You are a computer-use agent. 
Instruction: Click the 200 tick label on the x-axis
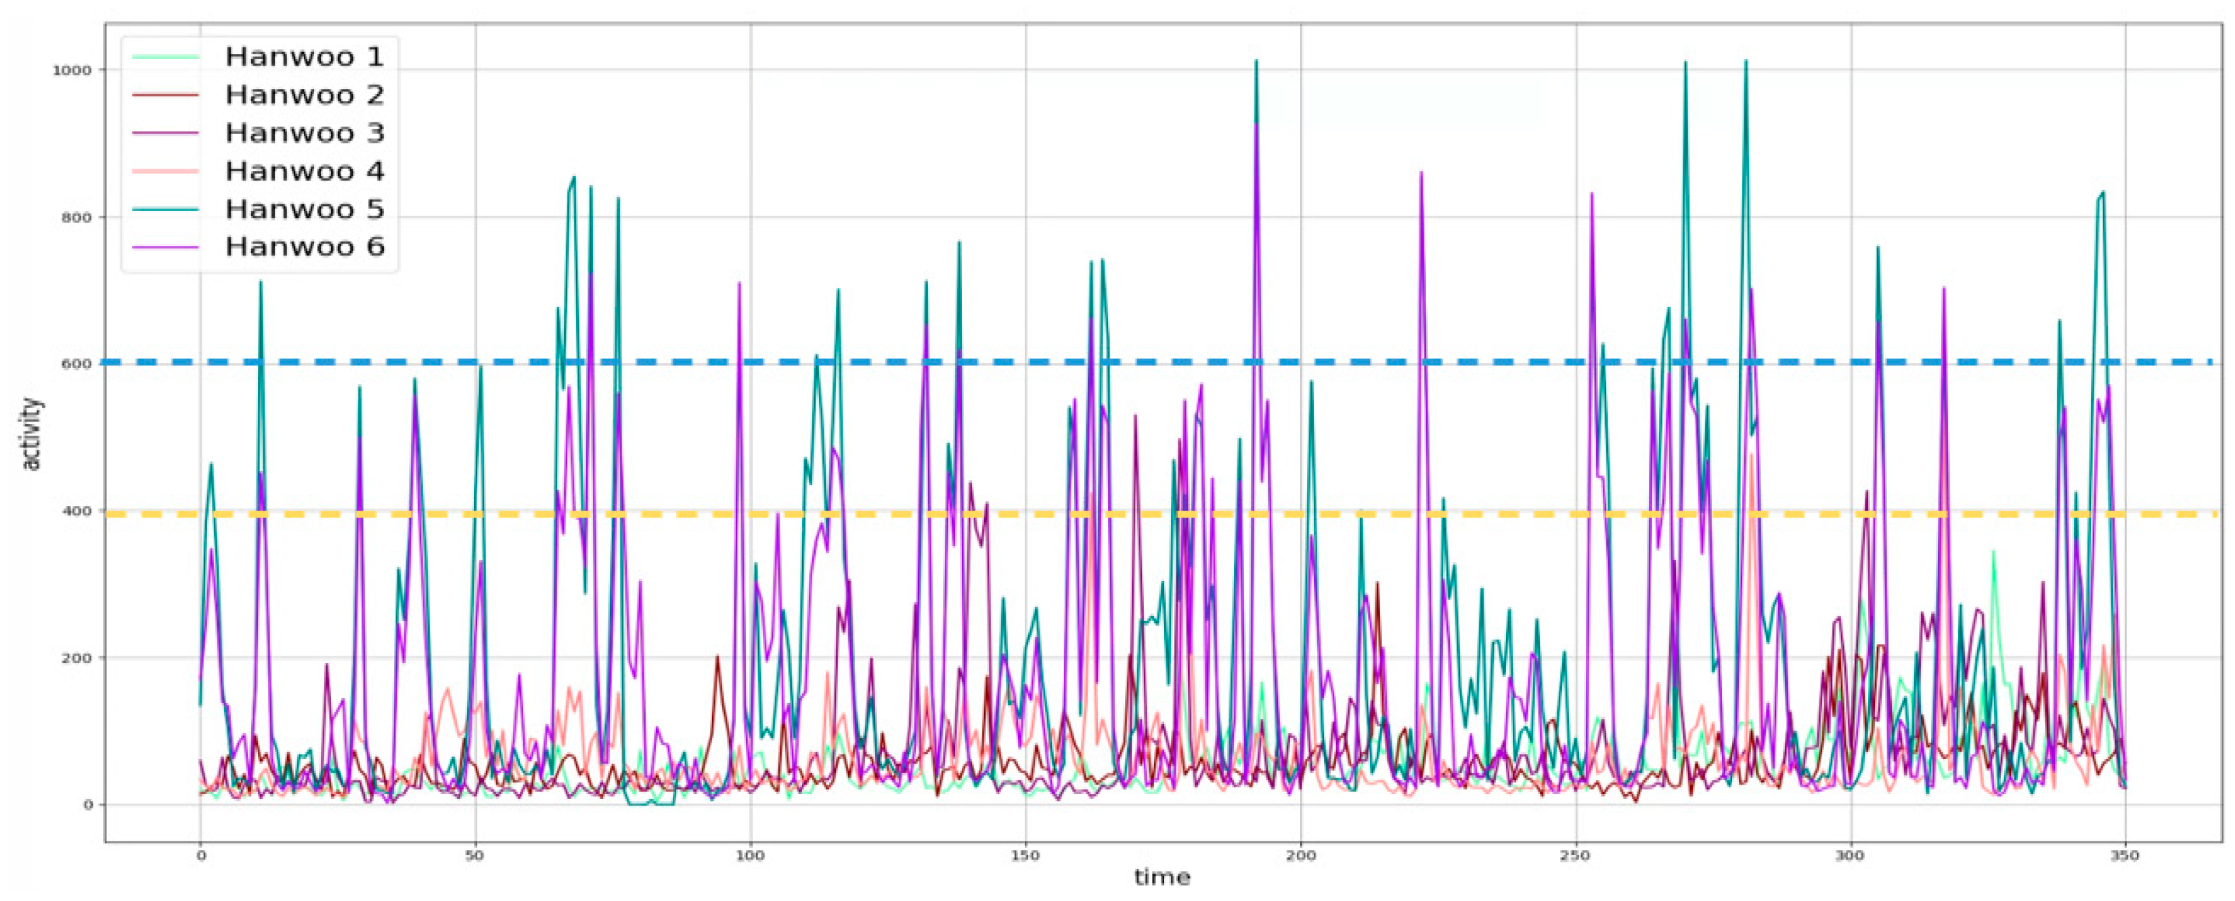[1300, 856]
